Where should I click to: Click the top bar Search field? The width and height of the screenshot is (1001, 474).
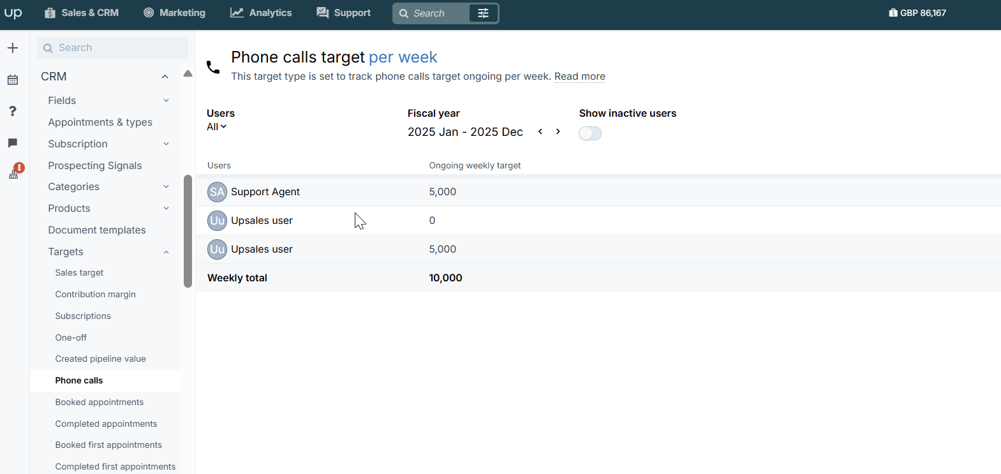tap(431, 13)
